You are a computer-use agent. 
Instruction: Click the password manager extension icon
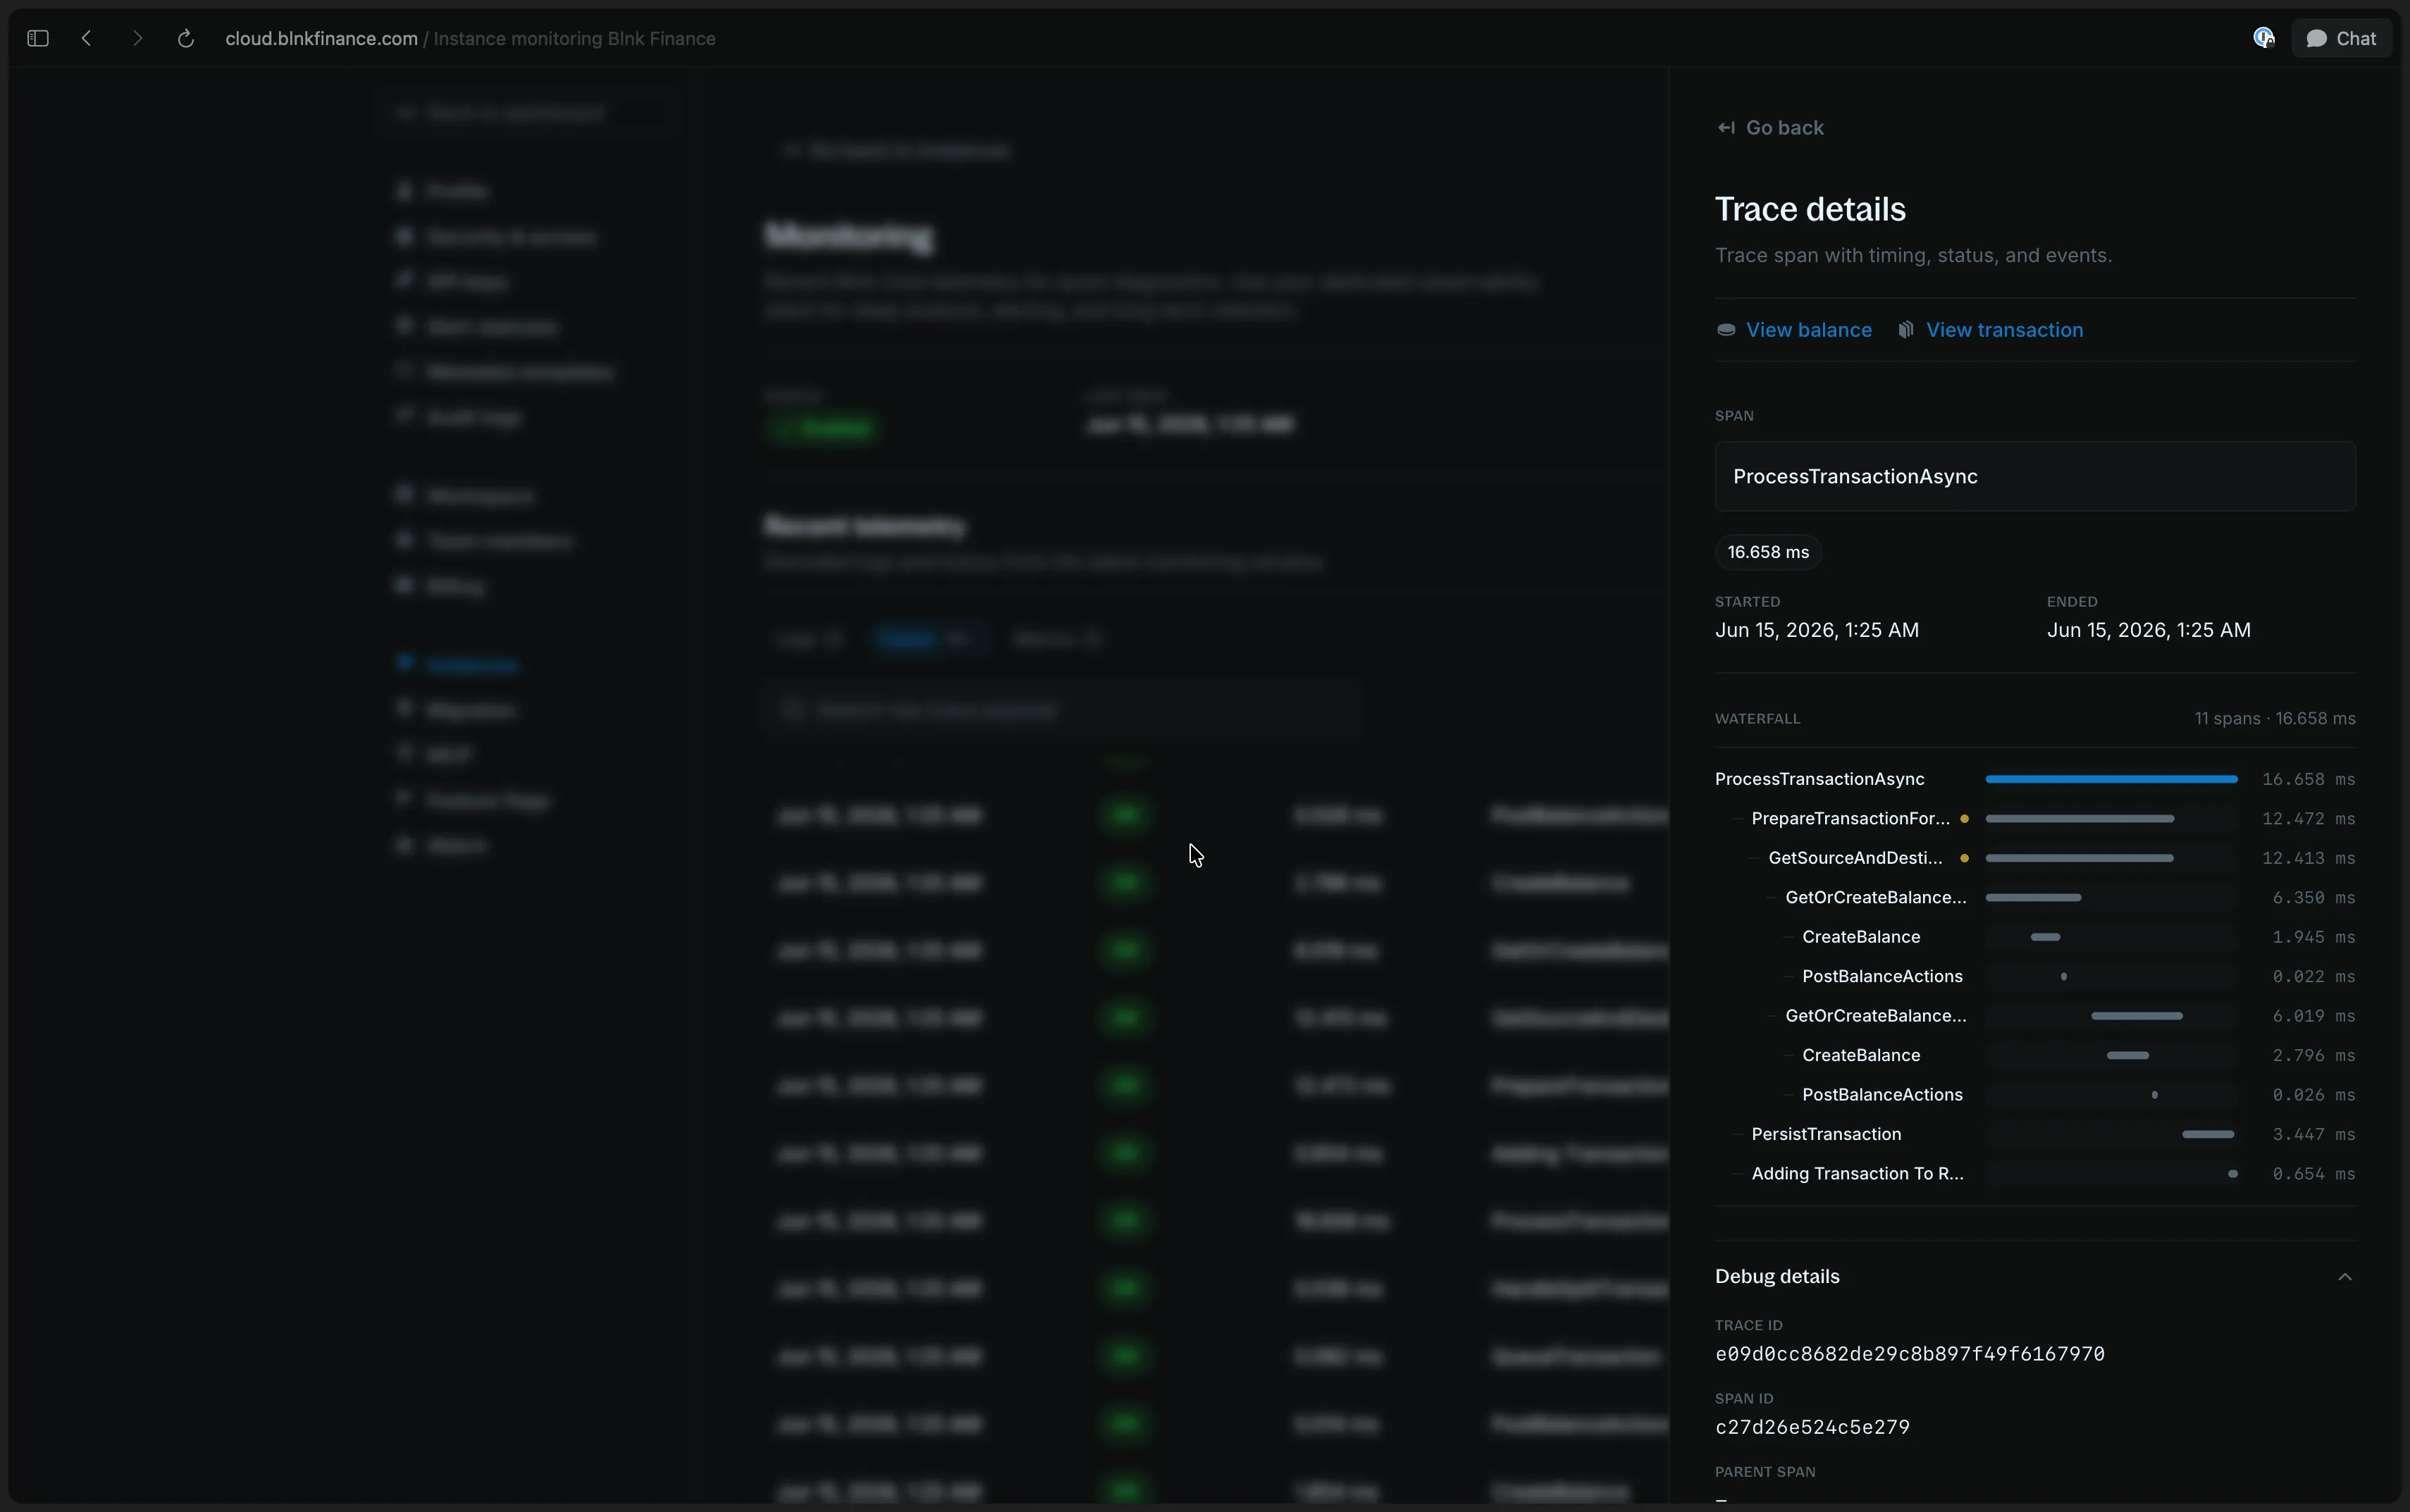click(x=2264, y=38)
